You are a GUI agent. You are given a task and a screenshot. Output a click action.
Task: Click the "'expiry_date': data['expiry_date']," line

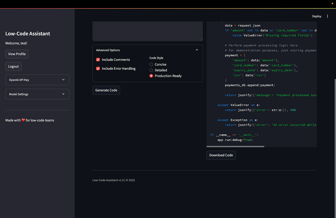point(265,70)
